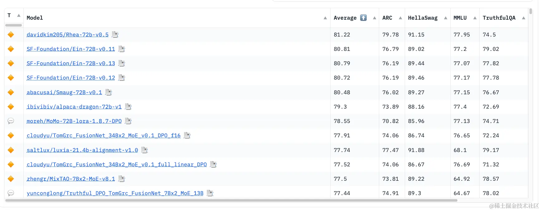Click orange diamond type icon for alpaca-dragon-72b-v1

click(x=11, y=107)
